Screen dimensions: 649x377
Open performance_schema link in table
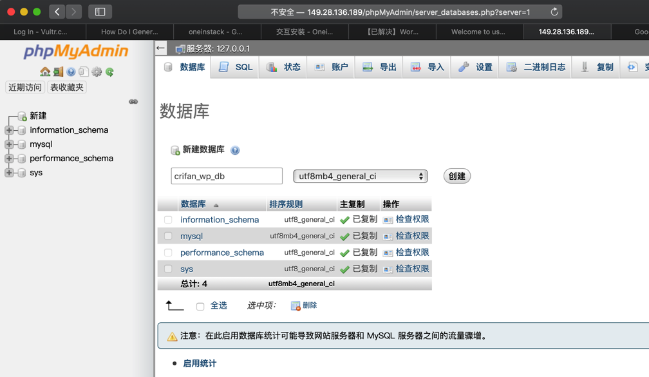tap(222, 253)
